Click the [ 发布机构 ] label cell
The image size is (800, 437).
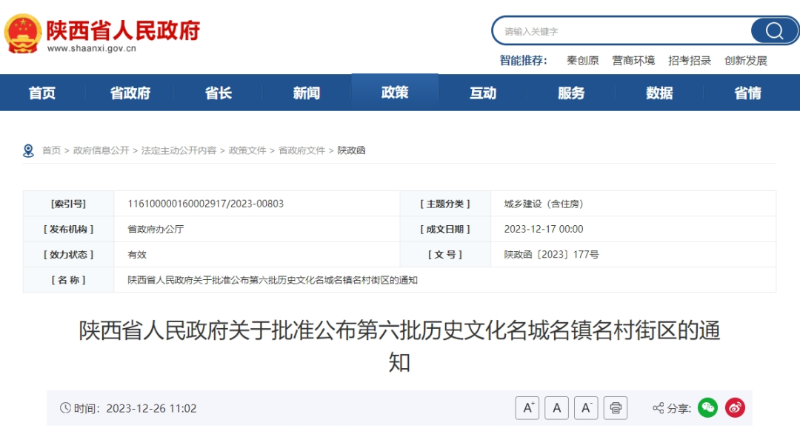(x=68, y=229)
